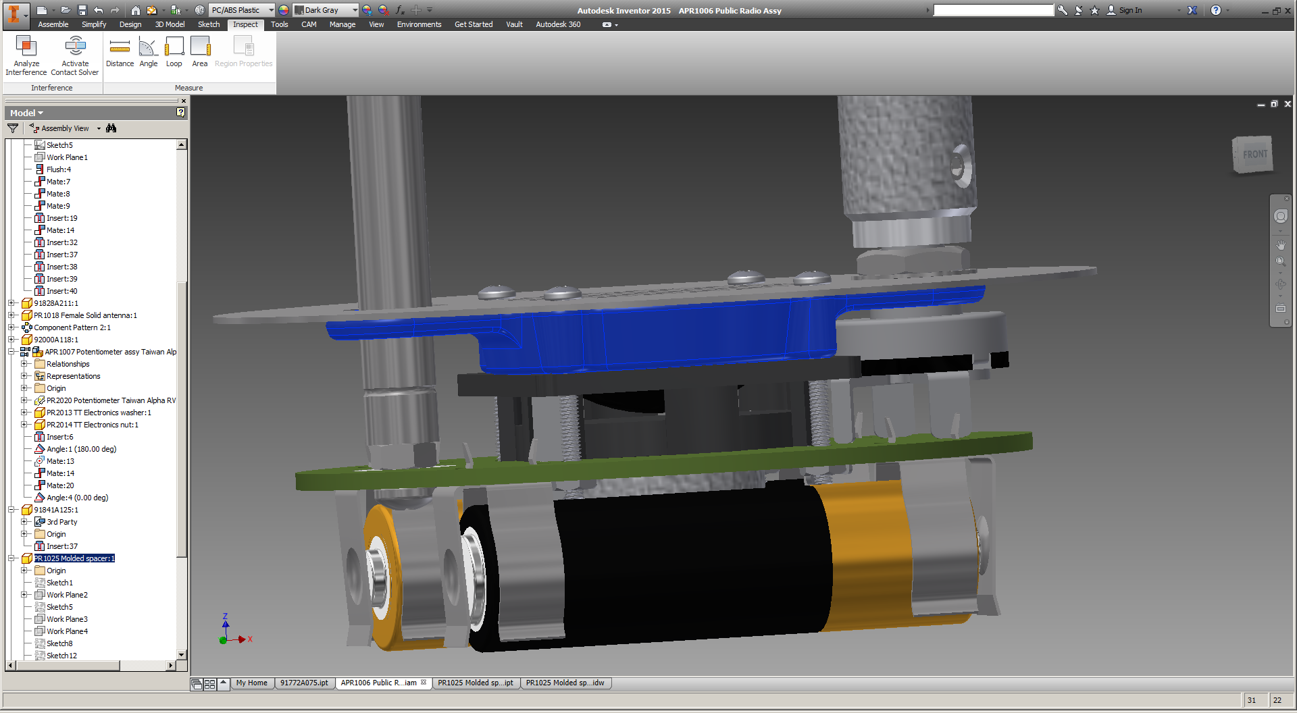The image size is (1297, 713).
Task: Expand the 91828A211:1 tree node
Action: 11,303
